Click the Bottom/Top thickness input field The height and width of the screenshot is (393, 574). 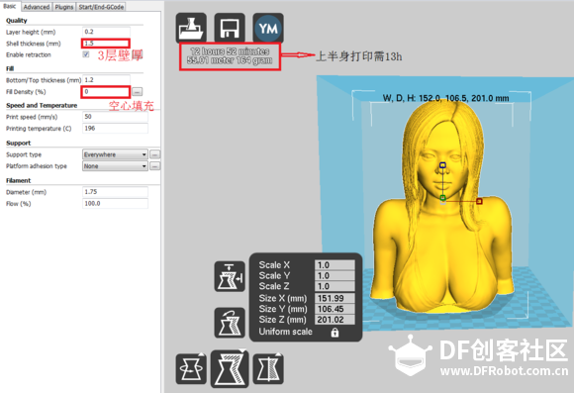[106, 80]
